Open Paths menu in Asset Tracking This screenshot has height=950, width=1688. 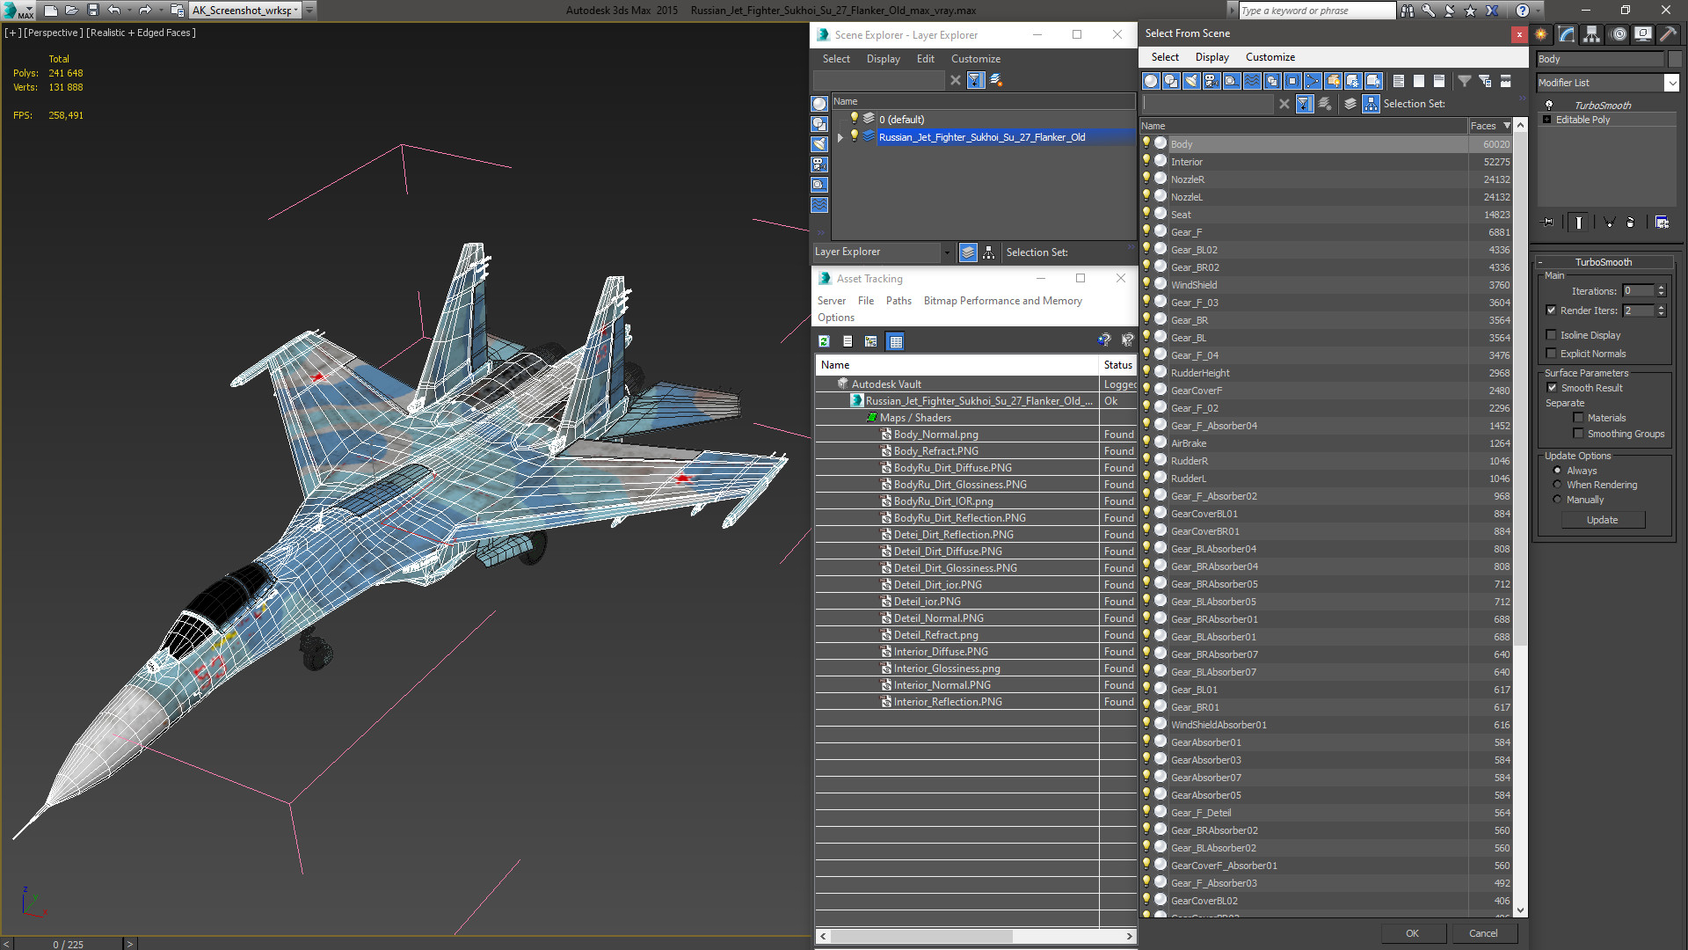coord(899,301)
